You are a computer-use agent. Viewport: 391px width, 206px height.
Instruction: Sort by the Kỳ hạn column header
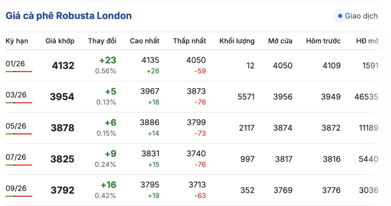click(x=17, y=41)
